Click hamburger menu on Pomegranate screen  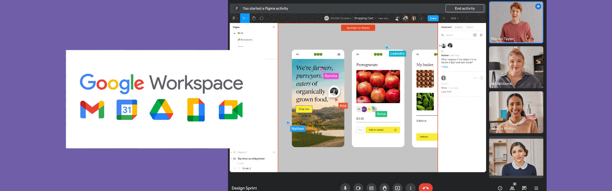[x=358, y=54]
